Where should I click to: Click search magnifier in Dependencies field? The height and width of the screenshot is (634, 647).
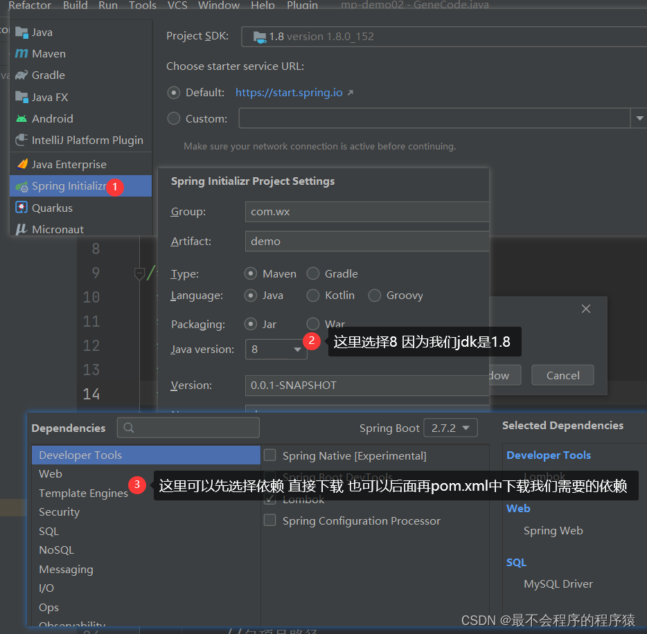click(x=129, y=428)
